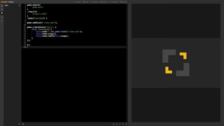This screenshot has width=224, height=126.
Task: Click the game.addAsset('video.mp4') line
Action: (42, 23)
